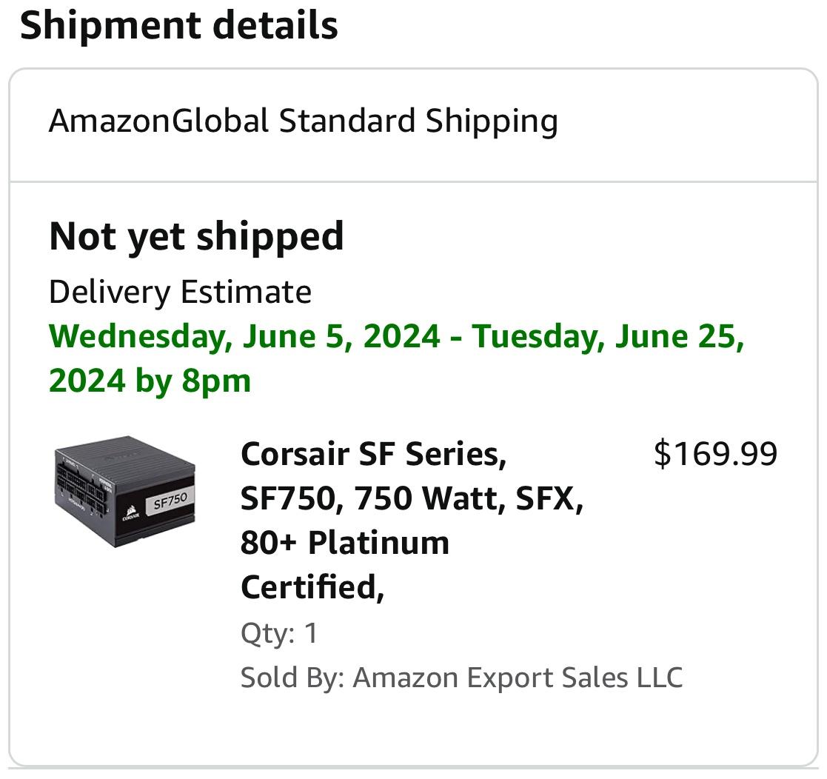Click the "Sold By:" label
Viewport: 827px width, 779px height.
coord(292,678)
